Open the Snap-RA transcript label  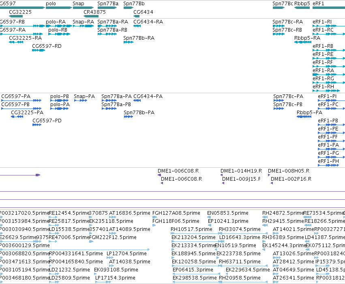(84, 22)
